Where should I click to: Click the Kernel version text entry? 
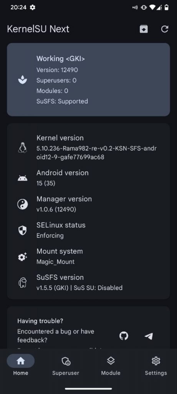[x=96, y=147]
